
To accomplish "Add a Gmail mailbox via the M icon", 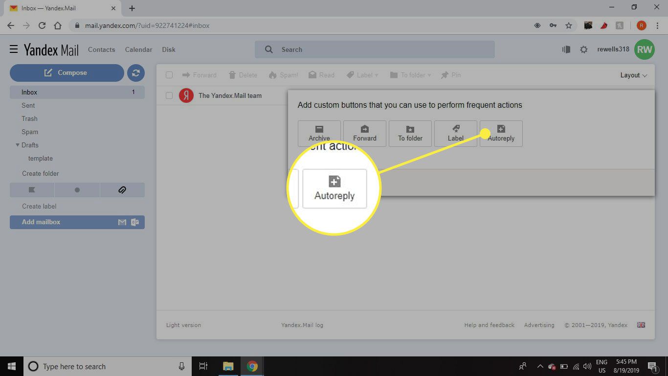I will [122, 222].
